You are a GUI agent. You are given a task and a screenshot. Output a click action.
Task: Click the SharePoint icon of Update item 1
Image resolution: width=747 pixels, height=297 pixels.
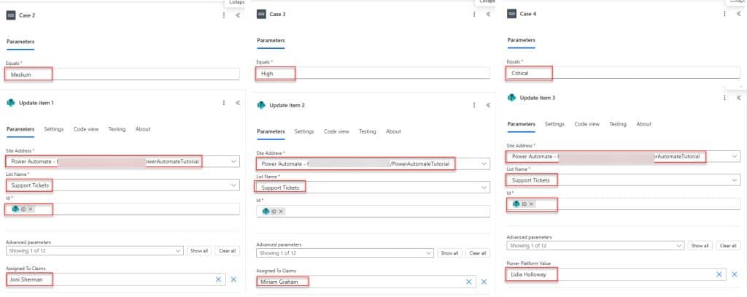[10, 102]
